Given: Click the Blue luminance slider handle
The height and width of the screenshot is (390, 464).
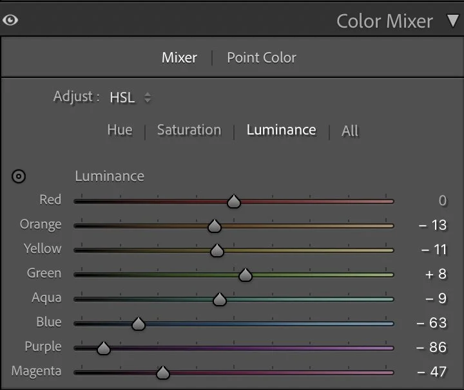Looking at the screenshot, I should coord(138,324).
